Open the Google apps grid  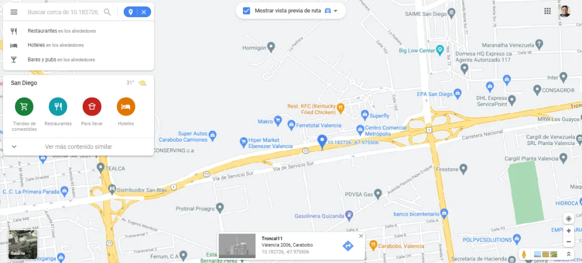pos(547,11)
